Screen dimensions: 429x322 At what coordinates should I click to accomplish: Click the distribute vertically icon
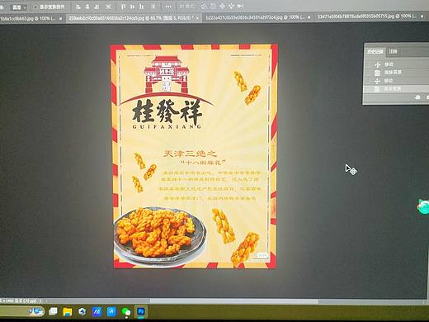click(x=153, y=7)
